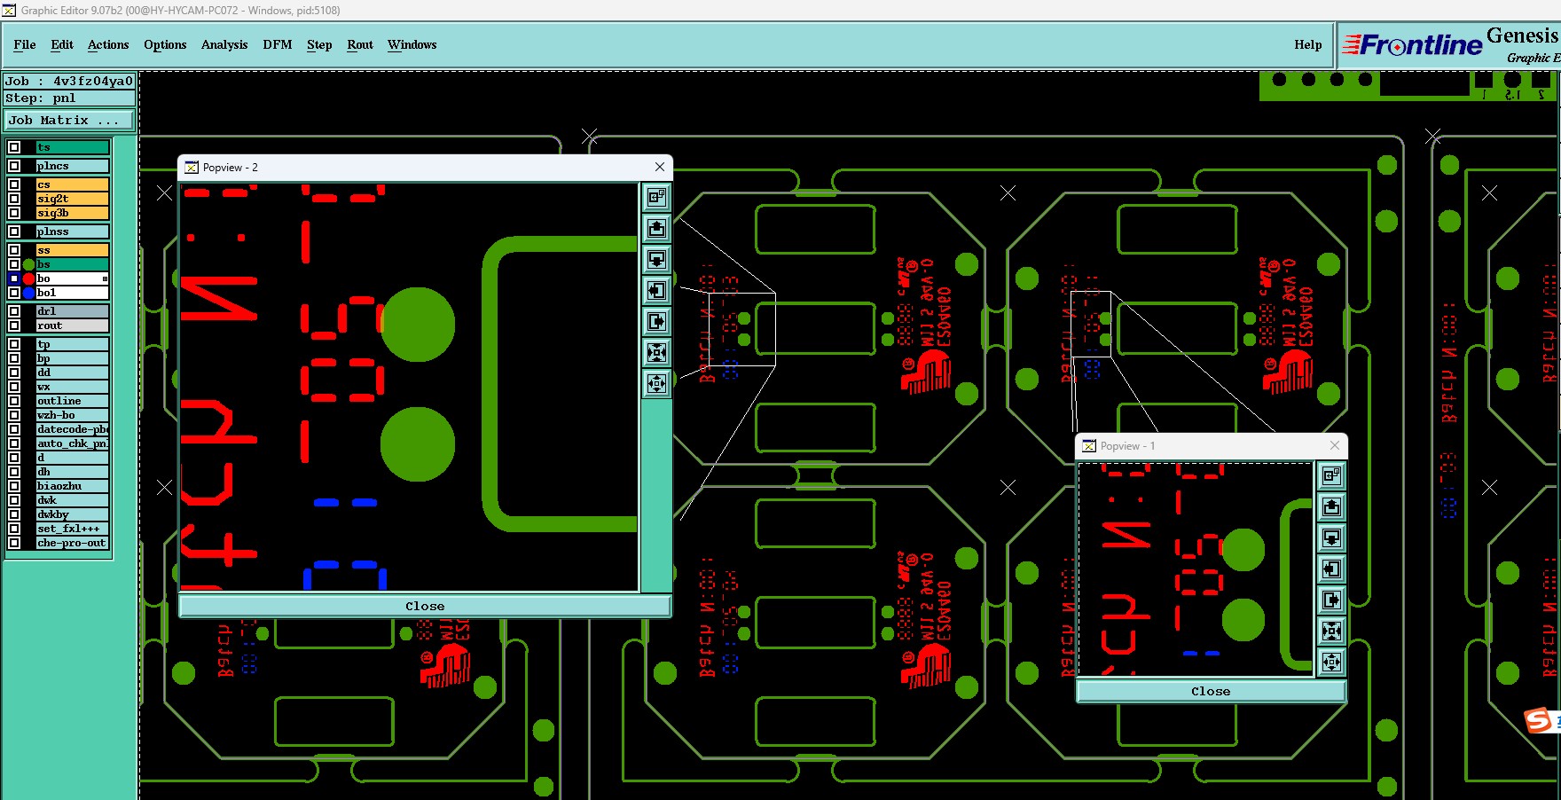Toggle the checkbox for the outline layer

[14, 401]
